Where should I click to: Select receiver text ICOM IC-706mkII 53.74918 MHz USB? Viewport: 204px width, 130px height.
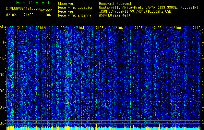pos(135,11)
